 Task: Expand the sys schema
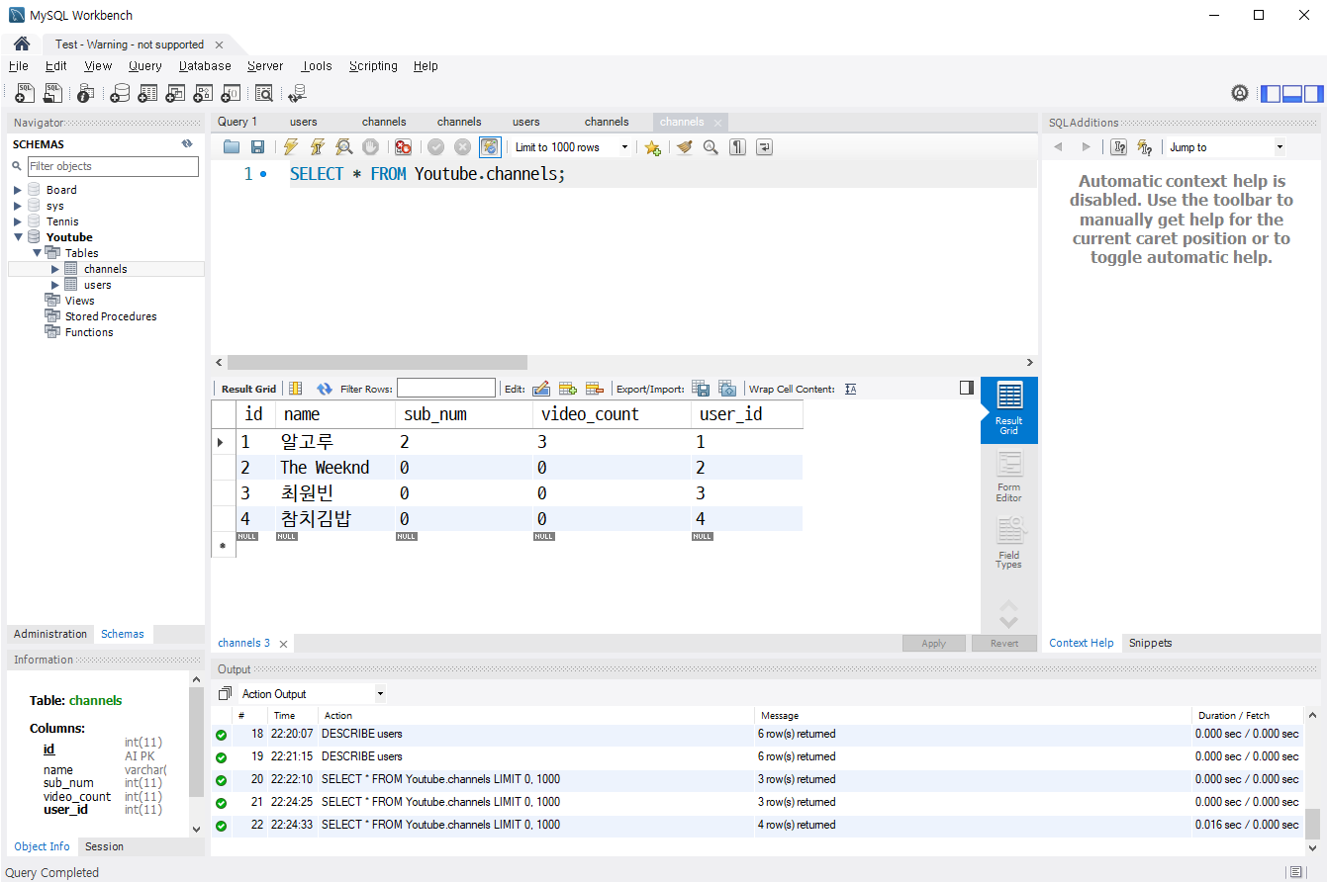pos(18,206)
